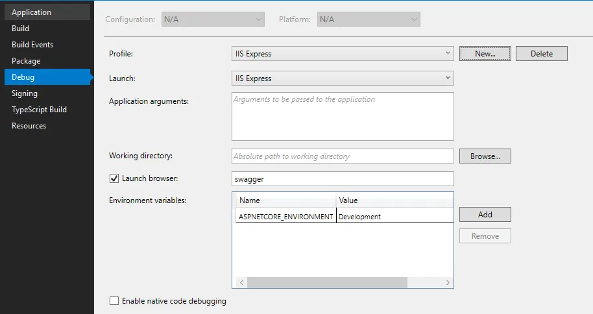Screen dimensions: 593x314
Task: Focus the Working directory input field
Action: tap(343, 156)
